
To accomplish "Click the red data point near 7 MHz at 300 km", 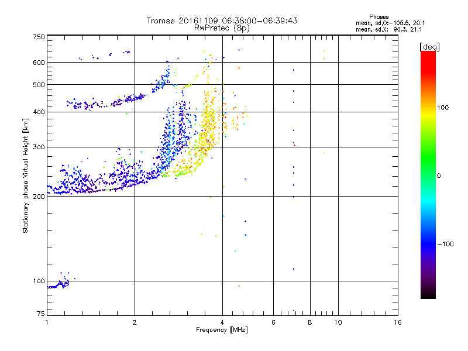I will pyautogui.click(x=295, y=145).
